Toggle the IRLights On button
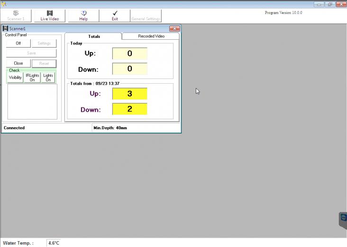 [x=32, y=78]
